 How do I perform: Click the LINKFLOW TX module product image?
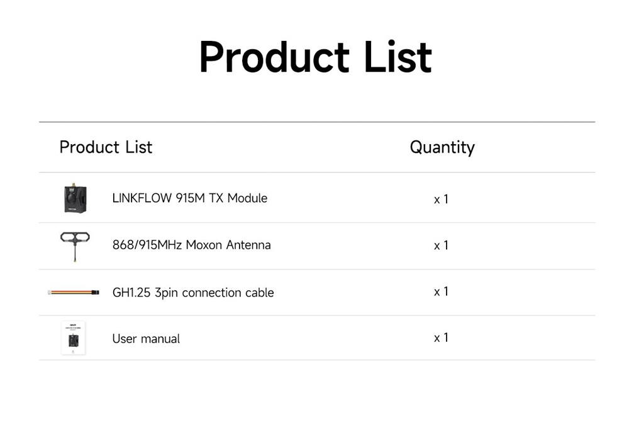[75, 199]
